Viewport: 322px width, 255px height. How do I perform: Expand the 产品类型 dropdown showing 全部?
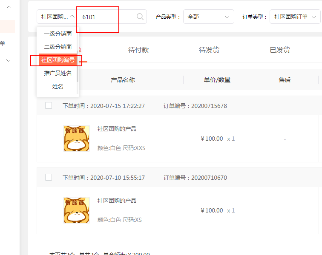click(x=208, y=17)
